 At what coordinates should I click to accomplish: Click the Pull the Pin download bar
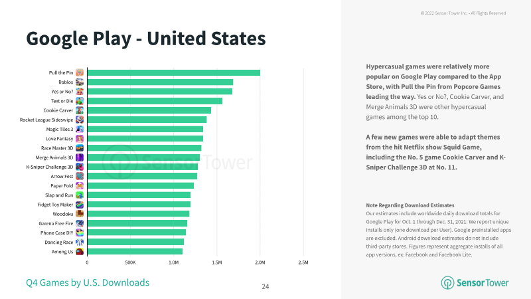pyautogui.click(x=174, y=72)
